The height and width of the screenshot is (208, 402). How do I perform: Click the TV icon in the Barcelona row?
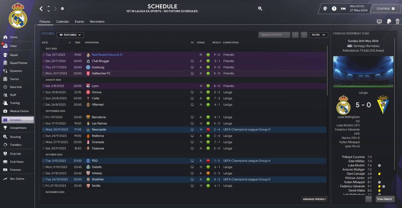point(192,117)
